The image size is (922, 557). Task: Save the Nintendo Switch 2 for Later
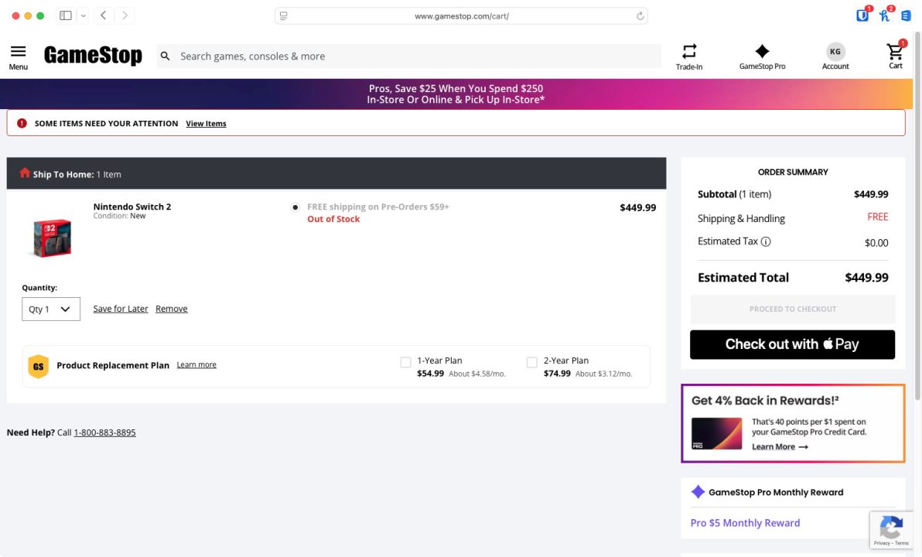click(x=120, y=308)
